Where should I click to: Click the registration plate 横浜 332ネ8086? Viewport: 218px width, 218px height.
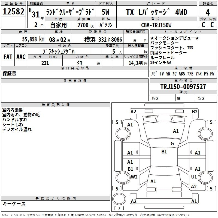103,40
